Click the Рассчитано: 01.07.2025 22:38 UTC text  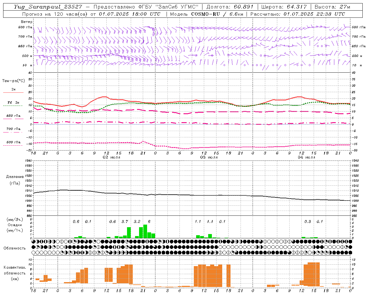point(298,14)
